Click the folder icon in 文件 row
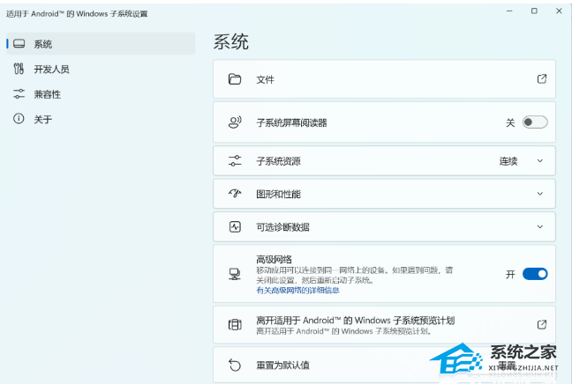 coord(235,79)
